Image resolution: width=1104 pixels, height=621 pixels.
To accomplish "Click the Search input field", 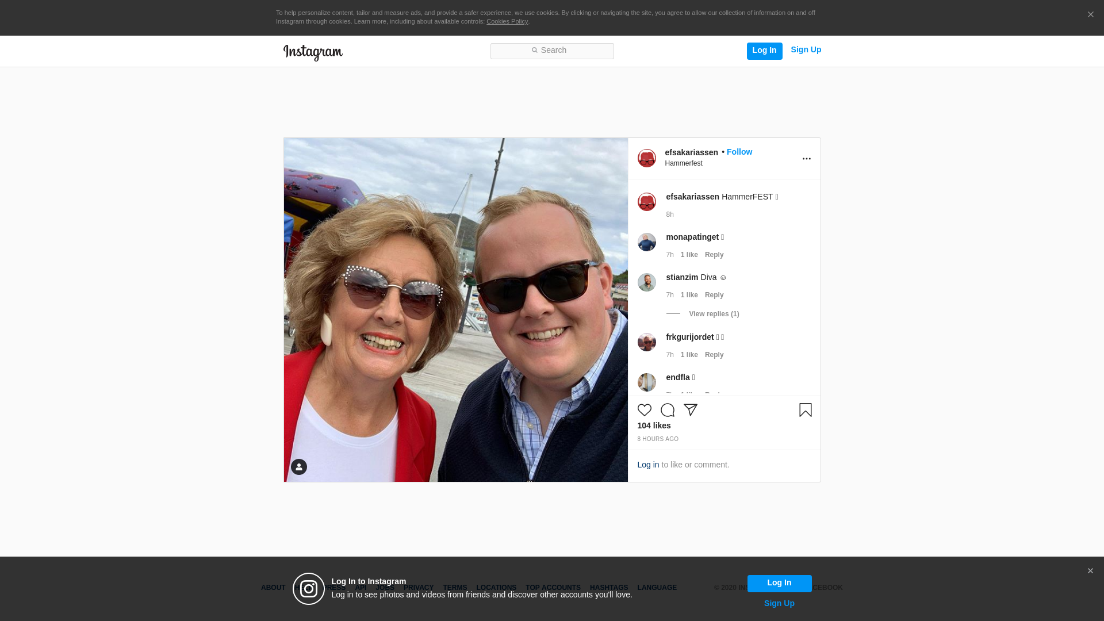I will [x=552, y=51].
